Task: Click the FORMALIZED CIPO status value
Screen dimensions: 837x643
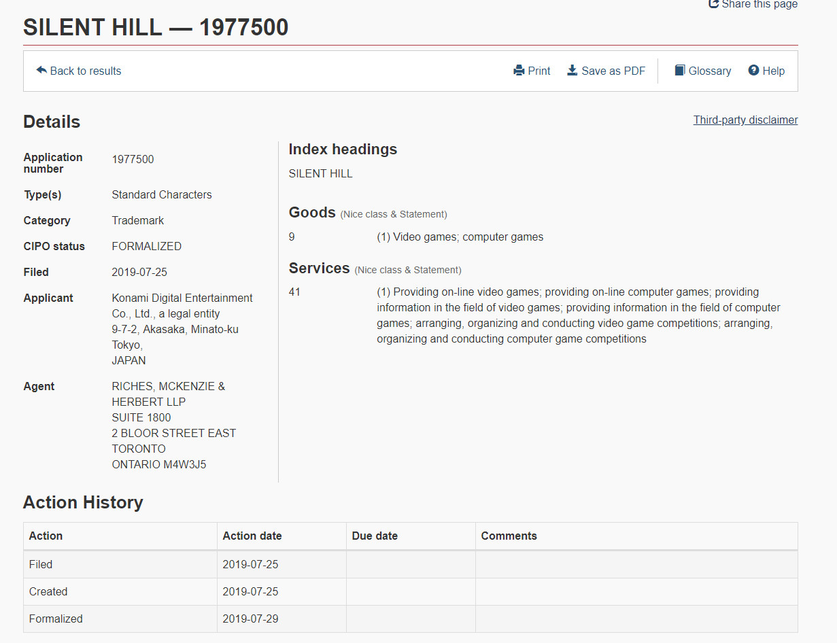Action: [x=146, y=246]
